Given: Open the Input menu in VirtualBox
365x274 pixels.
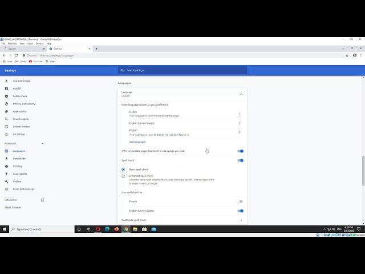Looking at the screenshot, I should click(x=30, y=43).
